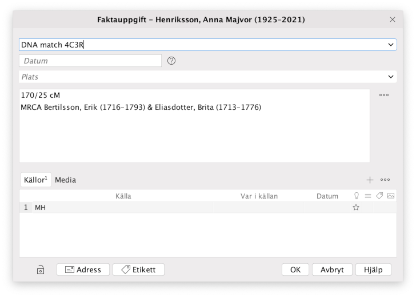The image size is (416, 297).
Task: Click the Avbryt cancel button
Action: click(331, 270)
